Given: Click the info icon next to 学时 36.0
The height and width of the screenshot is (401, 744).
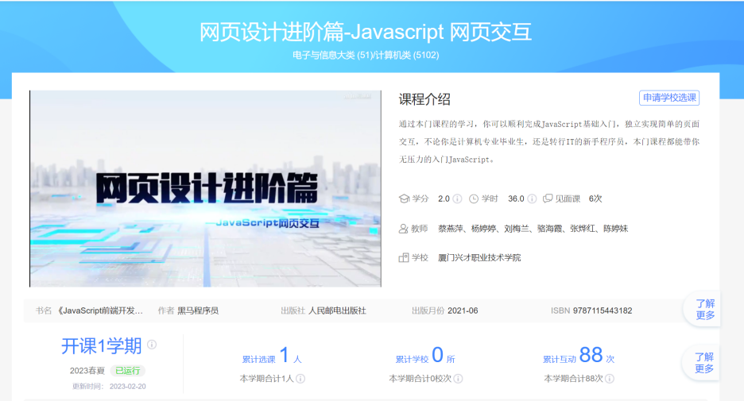Looking at the screenshot, I should click(x=533, y=199).
